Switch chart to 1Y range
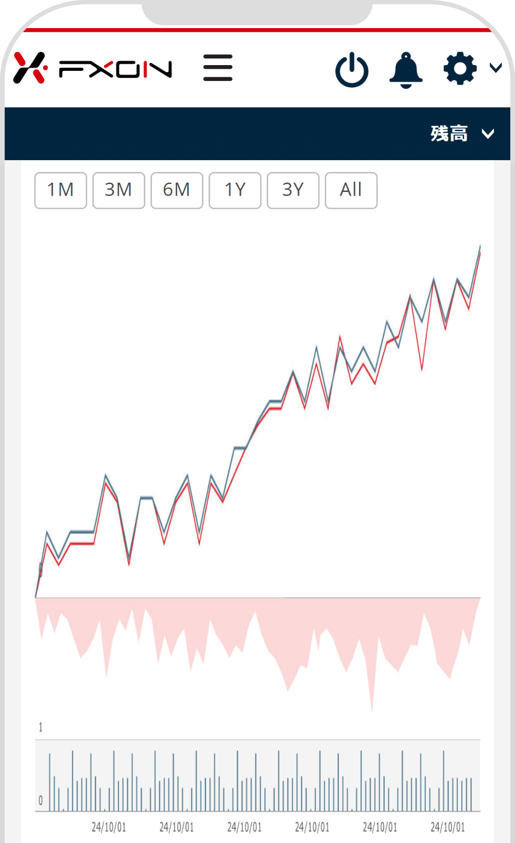515x843 pixels. click(235, 190)
